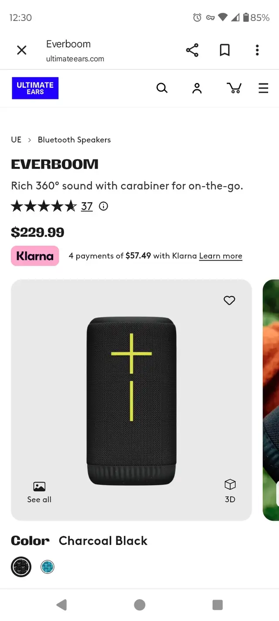Screen dimensions: 279x621
Task: Open the hamburger navigation menu
Action: pos(263,88)
